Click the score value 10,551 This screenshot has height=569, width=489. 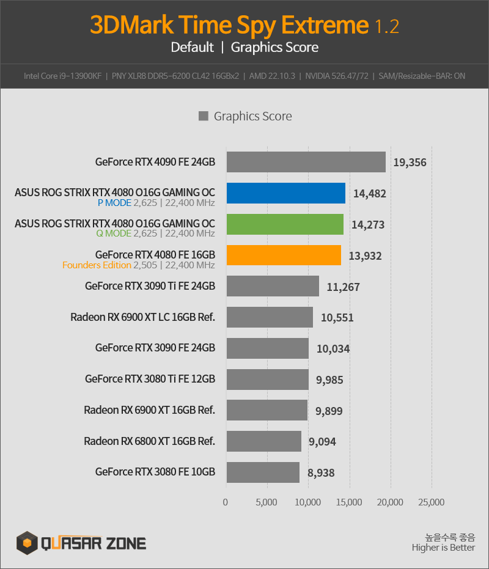[x=337, y=318]
